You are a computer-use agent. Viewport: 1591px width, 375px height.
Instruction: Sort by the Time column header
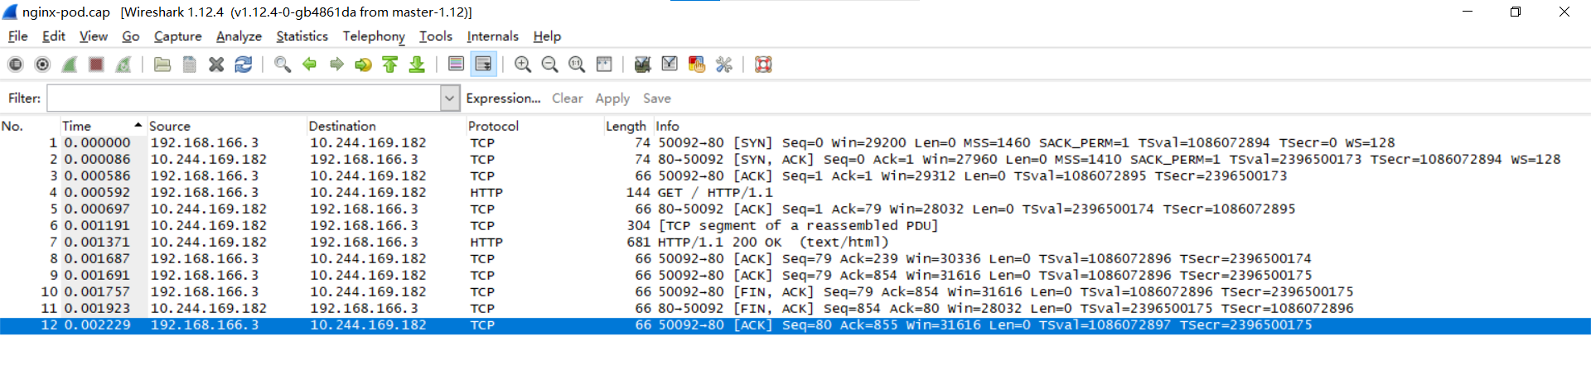tap(104, 126)
